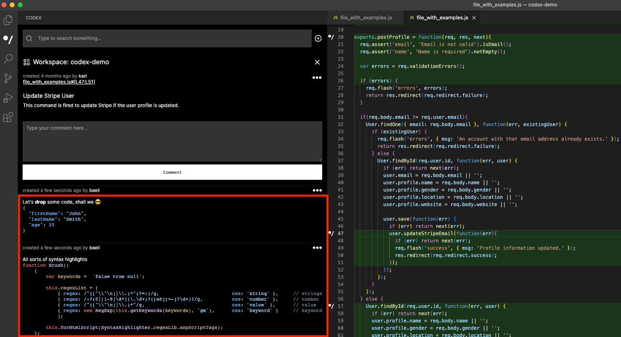This screenshot has width=621, height=337.
Task: Click line number 31 in the editor gutter
Action: coord(340,117)
